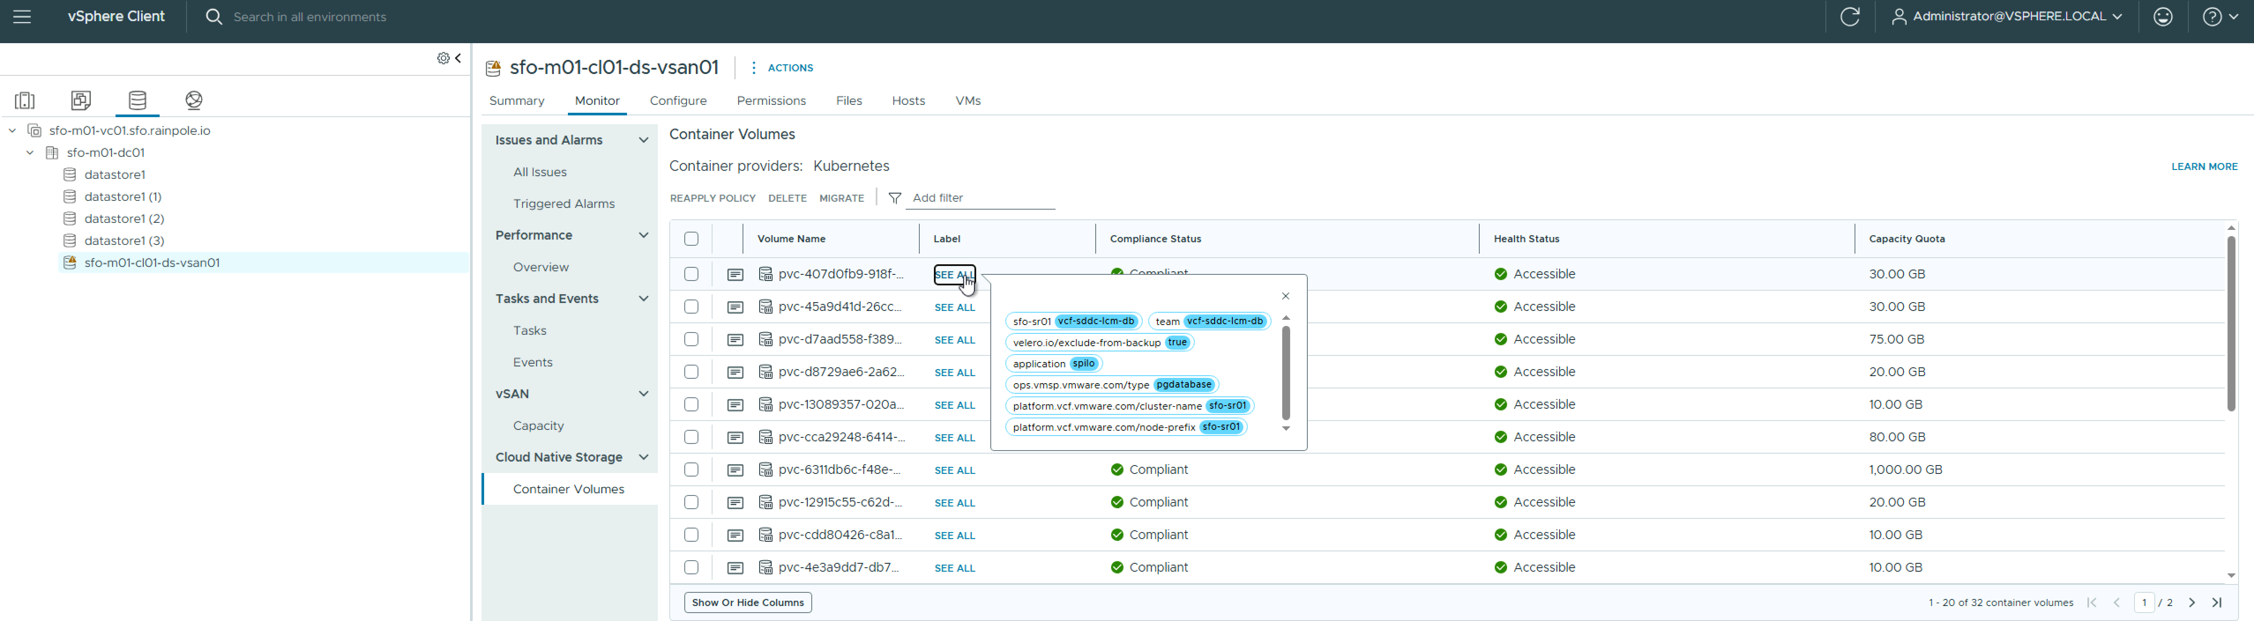The height and width of the screenshot is (621, 2254).
Task: Open the Summary tab
Action: click(x=517, y=100)
